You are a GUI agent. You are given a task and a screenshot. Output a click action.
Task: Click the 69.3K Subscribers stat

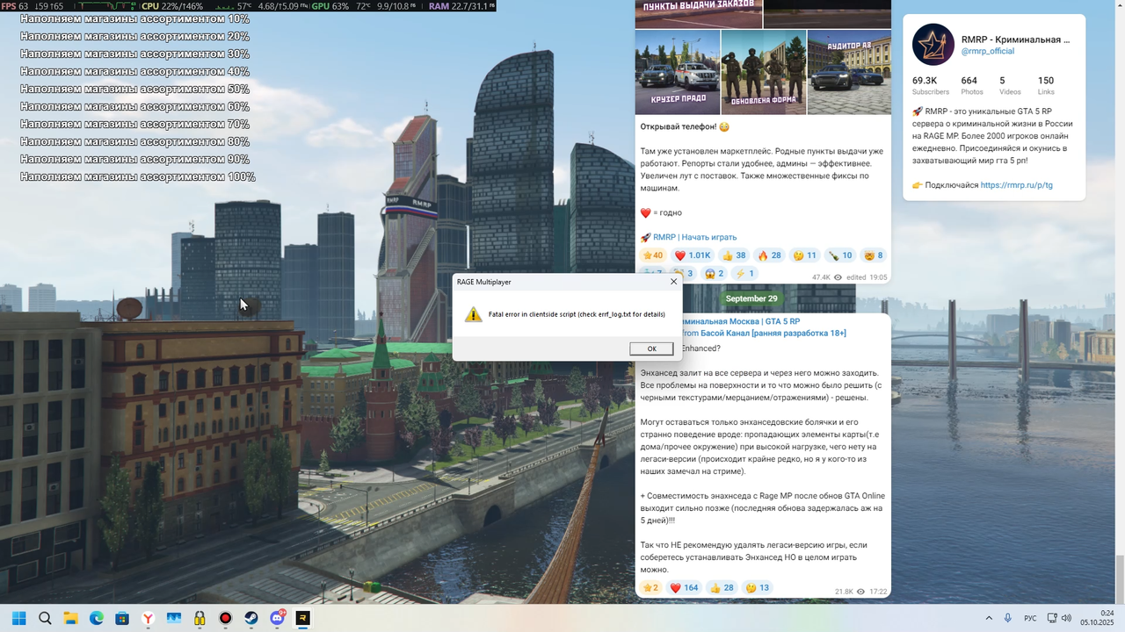931,85
